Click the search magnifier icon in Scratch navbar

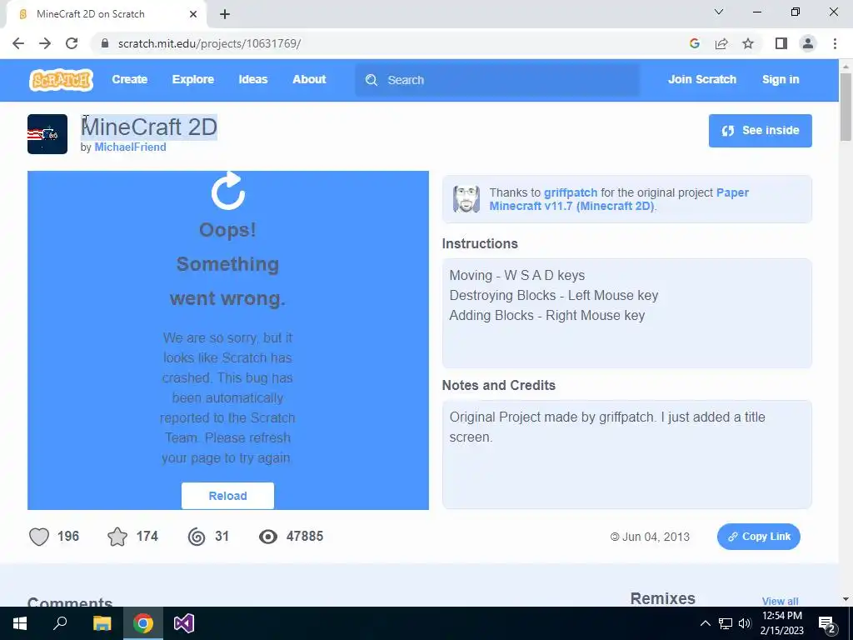point(372,80)
